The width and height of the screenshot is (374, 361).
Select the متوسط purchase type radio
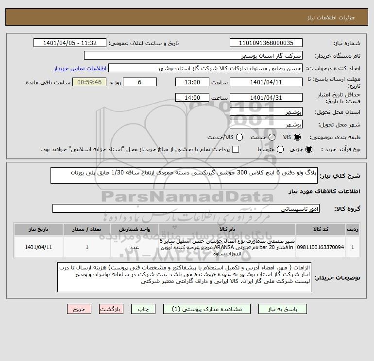pyautogui.click(x=280, y=149)
